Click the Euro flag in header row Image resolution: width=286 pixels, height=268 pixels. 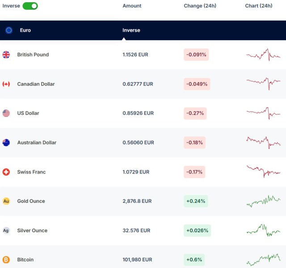tap(9, 30)
